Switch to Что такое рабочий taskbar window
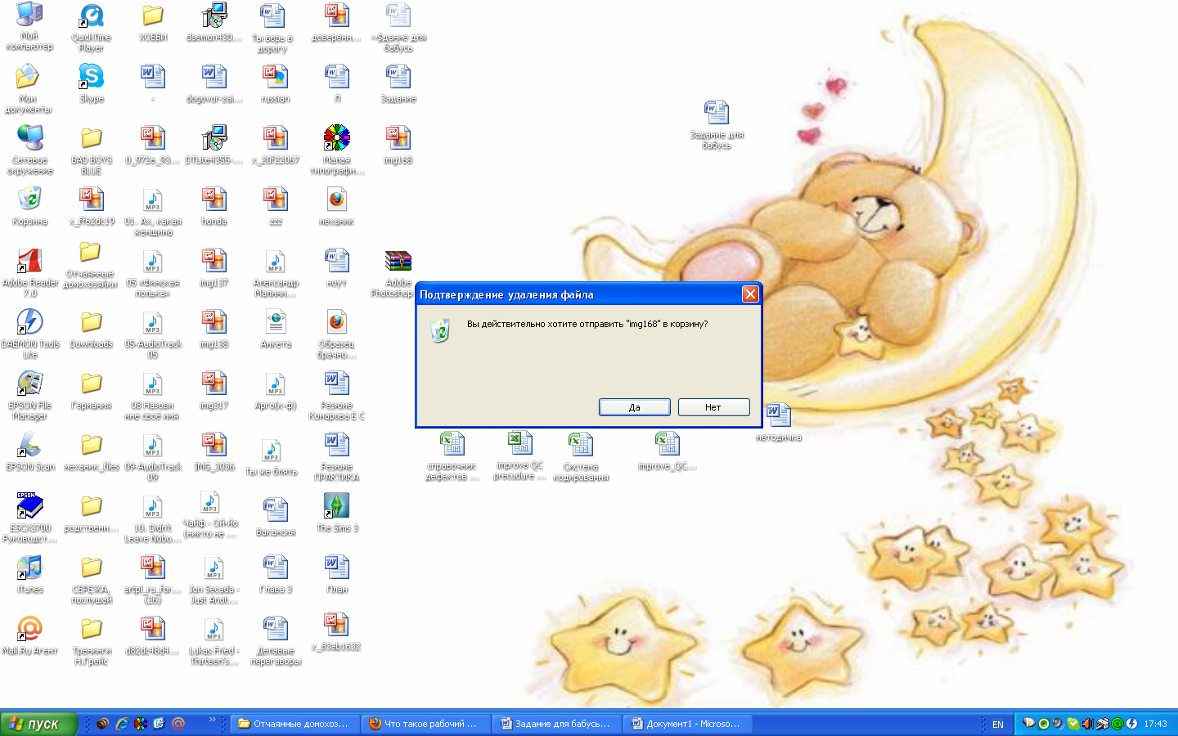This screenshot has height=736, width=1178. pos(425,724)
